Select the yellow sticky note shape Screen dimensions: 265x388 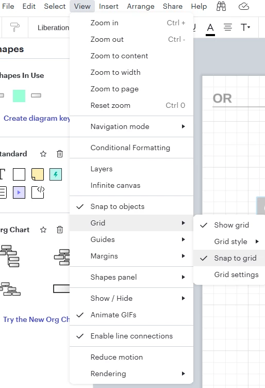click(38, 174)
